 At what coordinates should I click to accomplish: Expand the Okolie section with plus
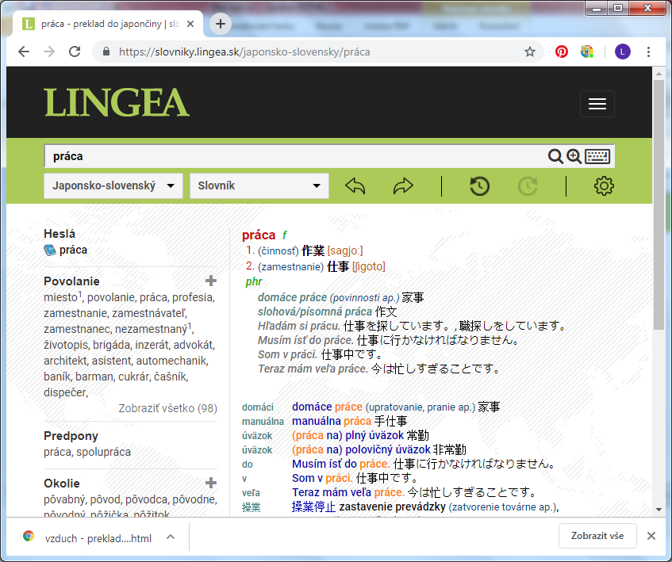(x=211, y=483)
